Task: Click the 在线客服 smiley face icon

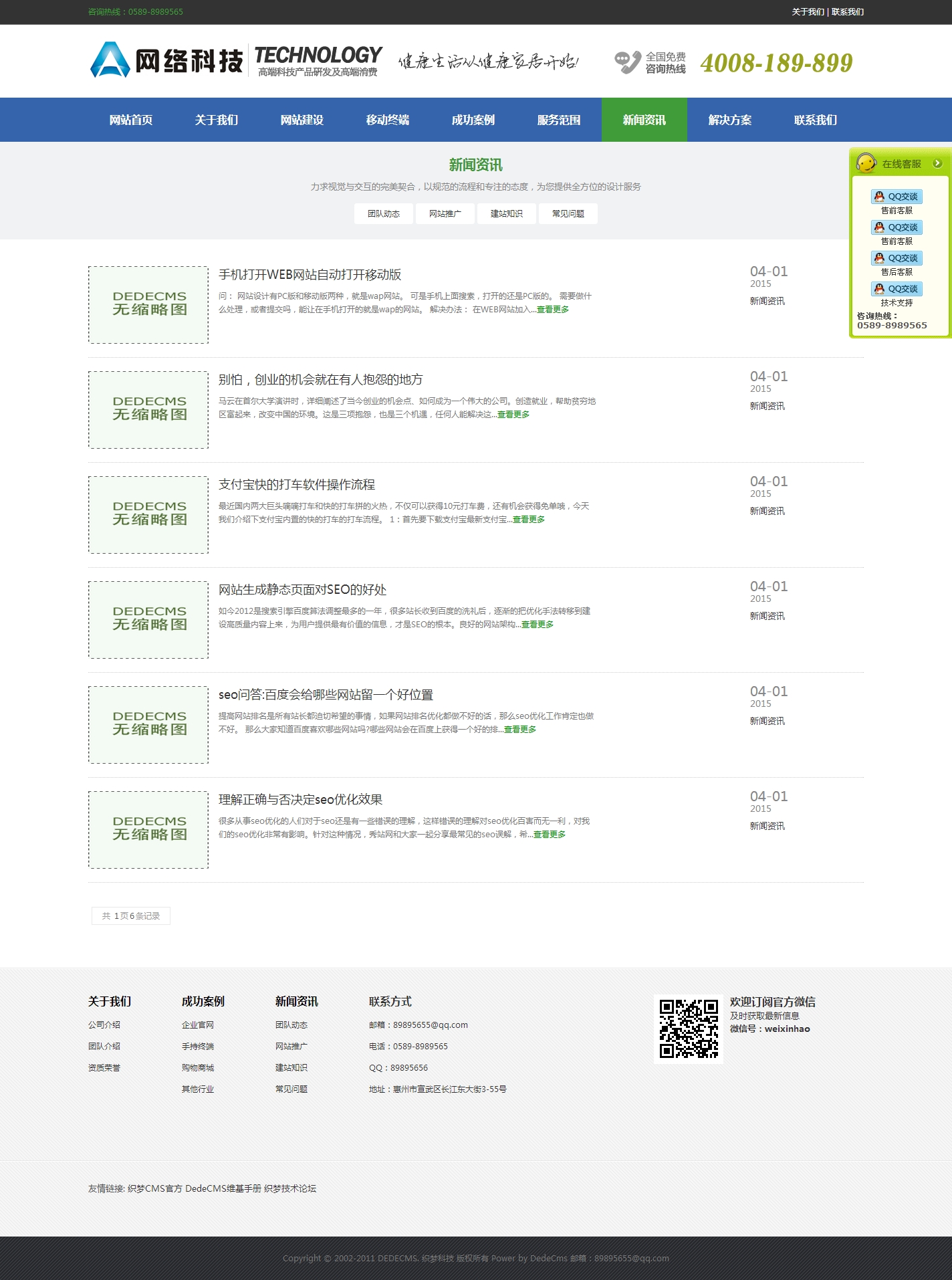Action: [x=866, y=163]
